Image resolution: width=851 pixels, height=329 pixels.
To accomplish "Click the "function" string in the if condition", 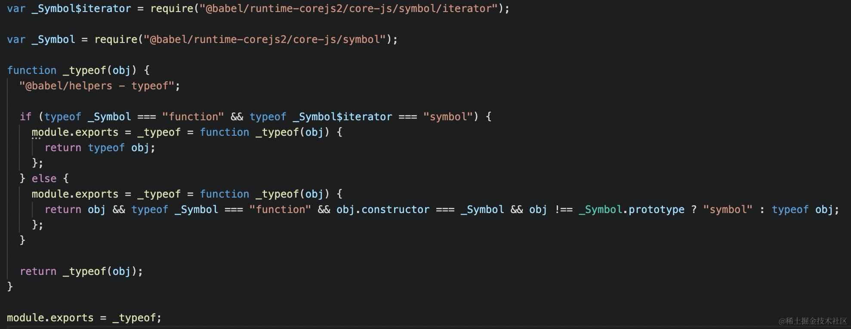I will coord(193,117).
